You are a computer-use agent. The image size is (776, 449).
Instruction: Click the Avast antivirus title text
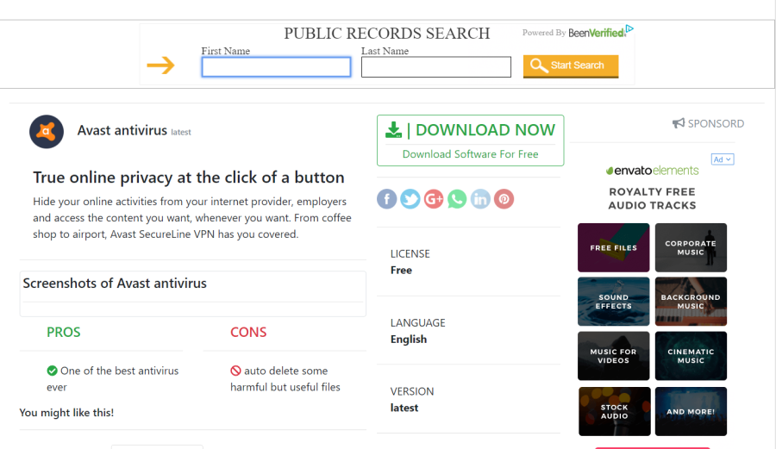tap(122, 130)
